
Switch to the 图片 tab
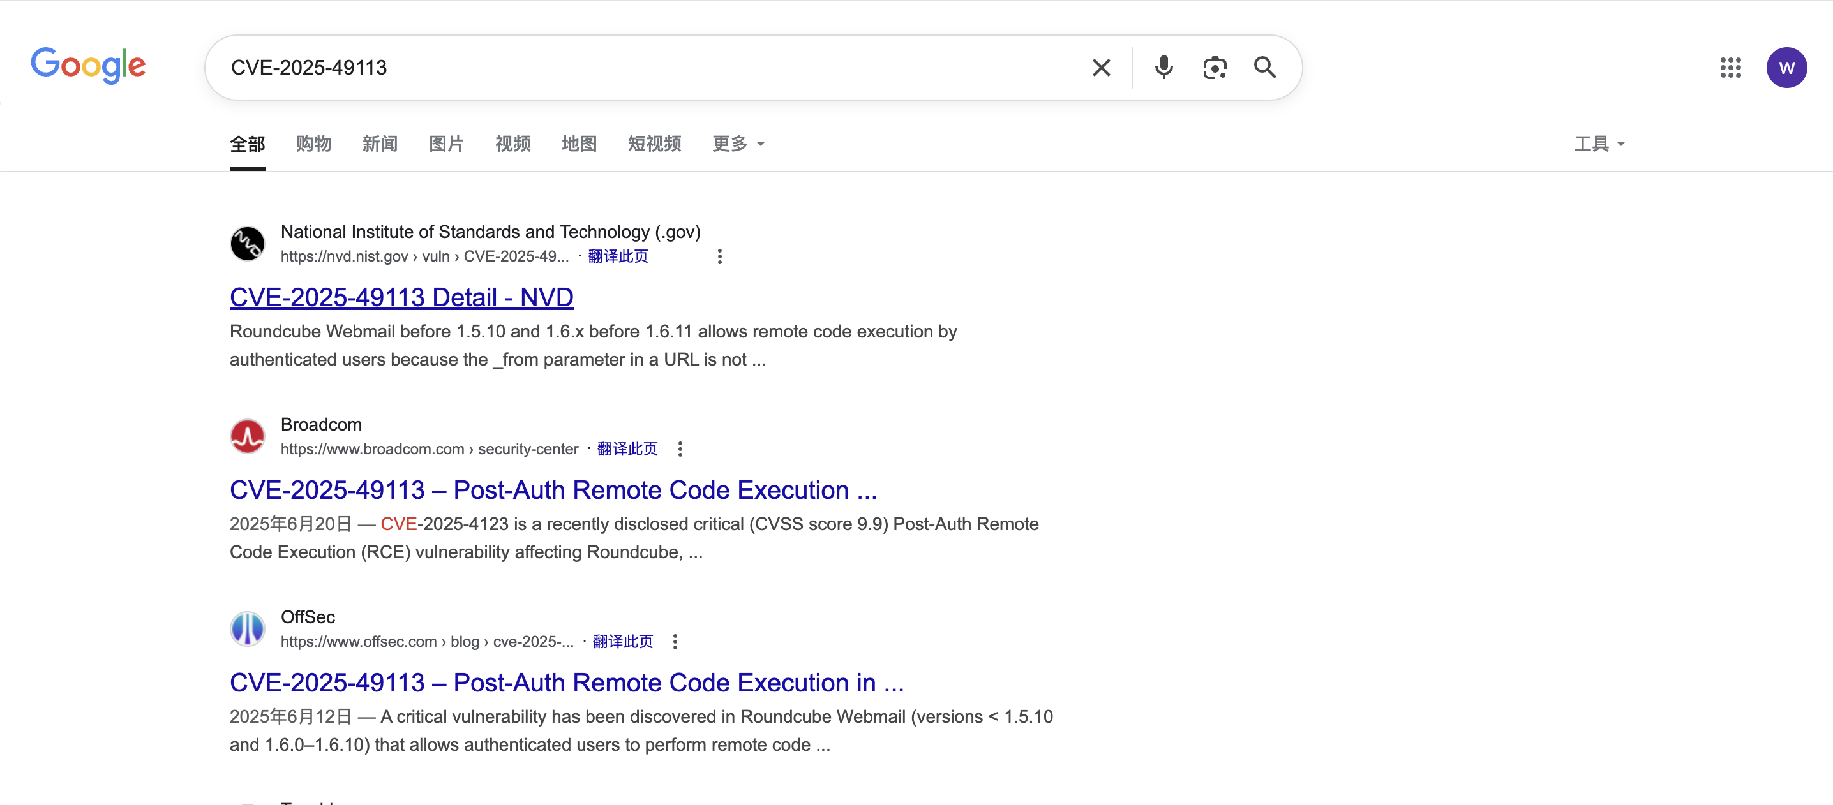pos(446,144)
